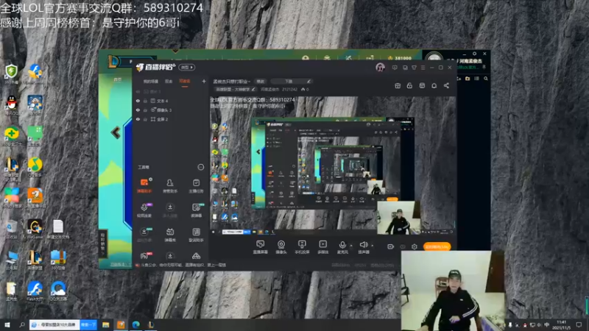Select the orange highlighted scene tab

(185, 81)
